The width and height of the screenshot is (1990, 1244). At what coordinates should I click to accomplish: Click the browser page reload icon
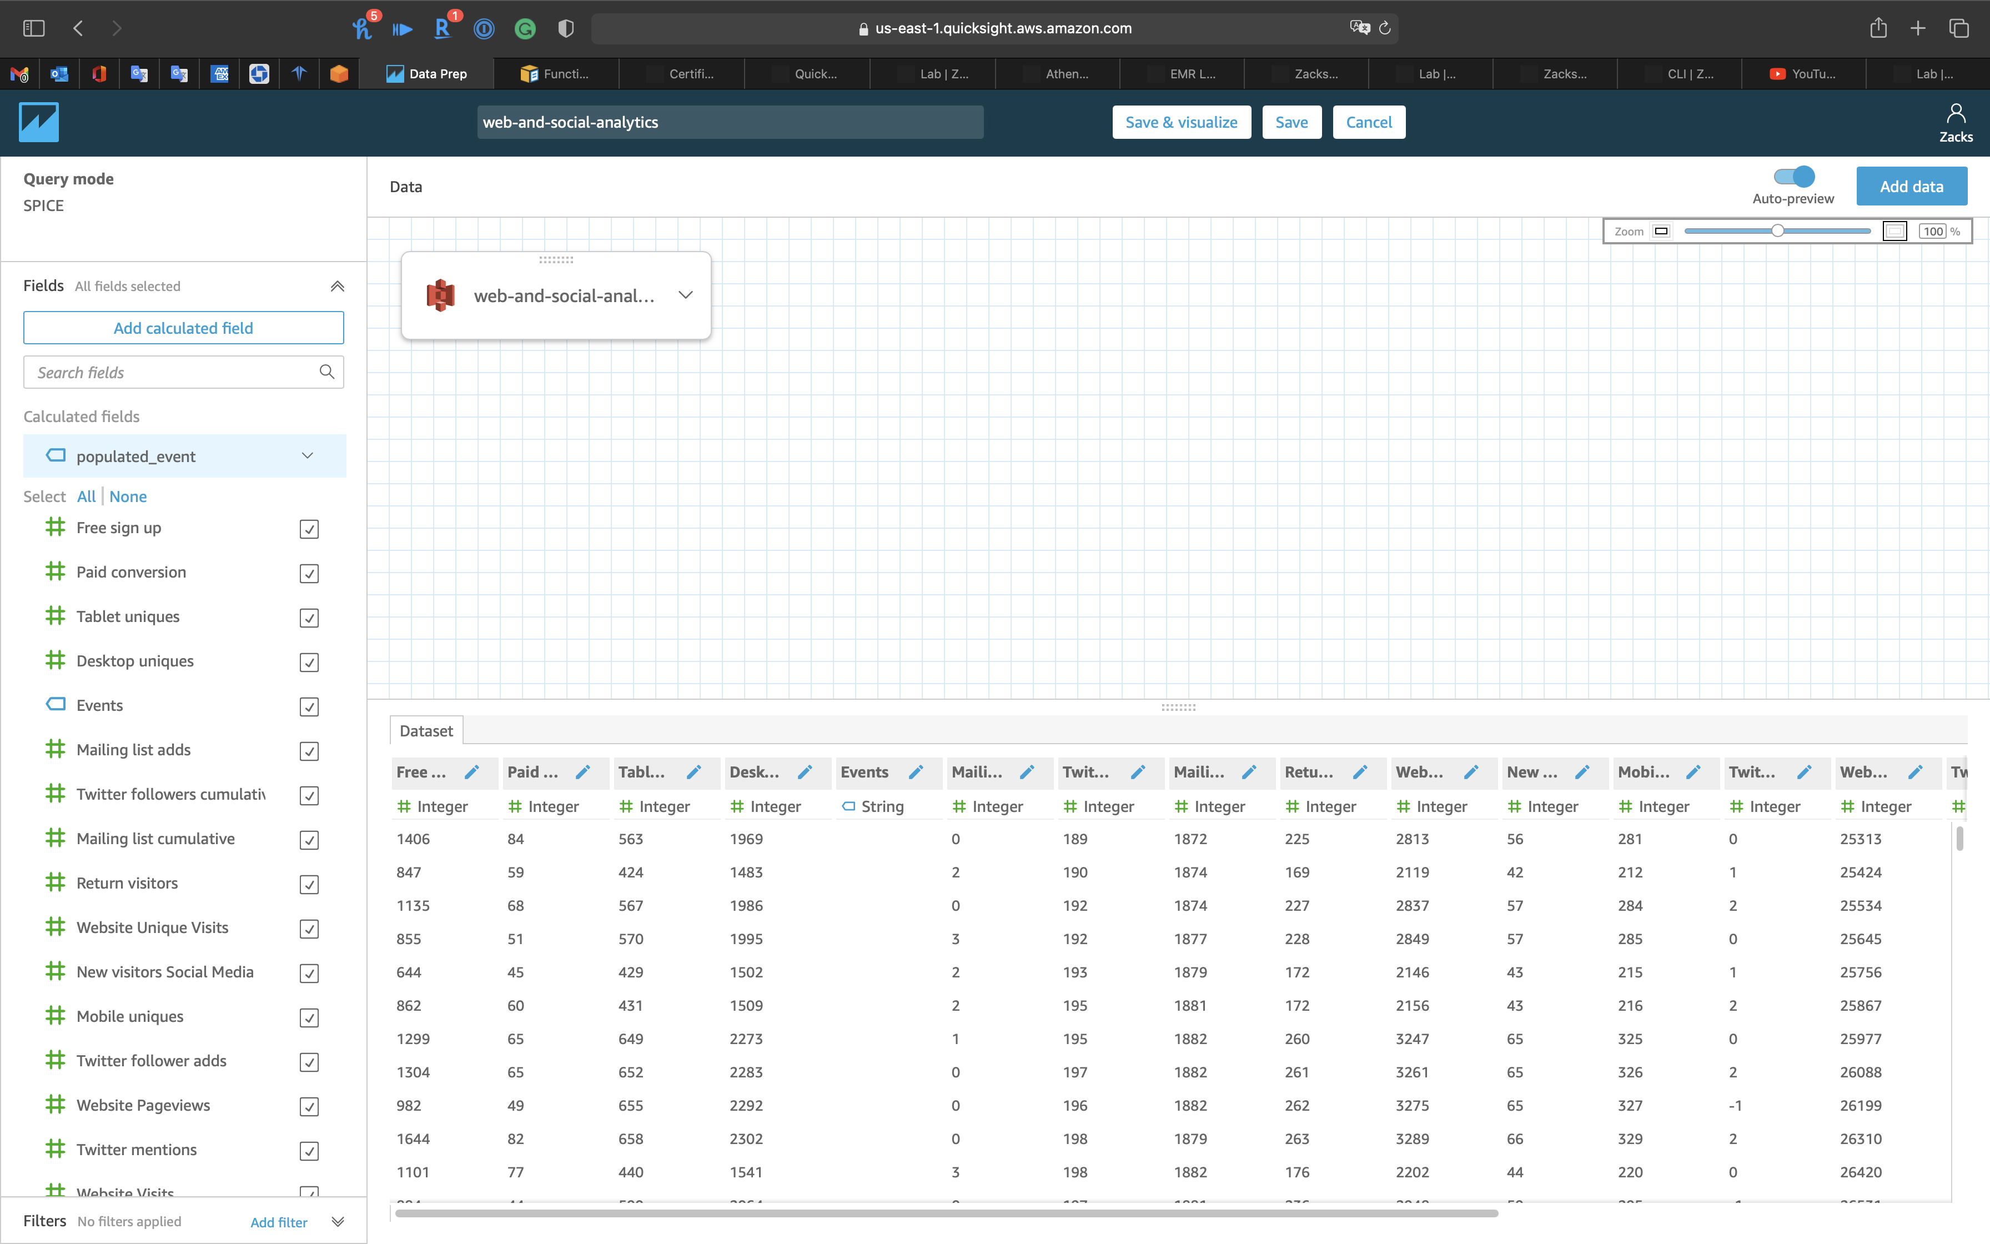[x=1385, y=28]
